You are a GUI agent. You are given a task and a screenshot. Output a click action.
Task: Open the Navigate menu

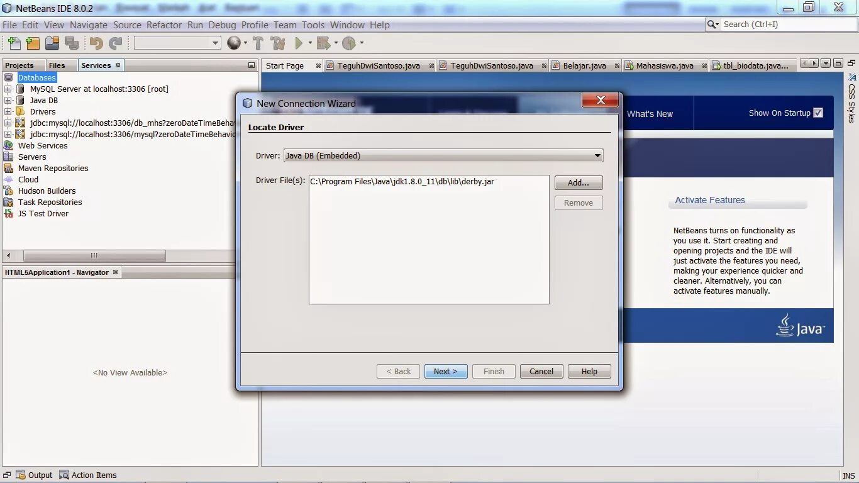[x=89, y=25]
